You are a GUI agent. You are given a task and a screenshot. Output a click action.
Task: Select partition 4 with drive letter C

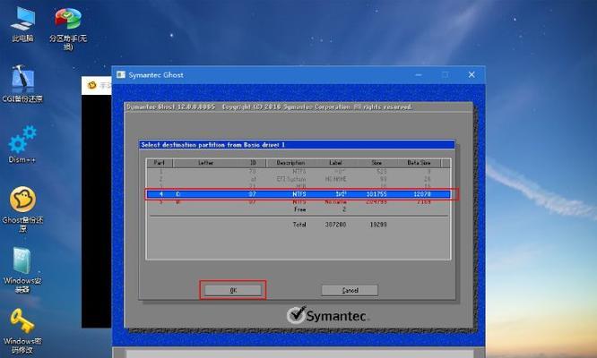298,194
